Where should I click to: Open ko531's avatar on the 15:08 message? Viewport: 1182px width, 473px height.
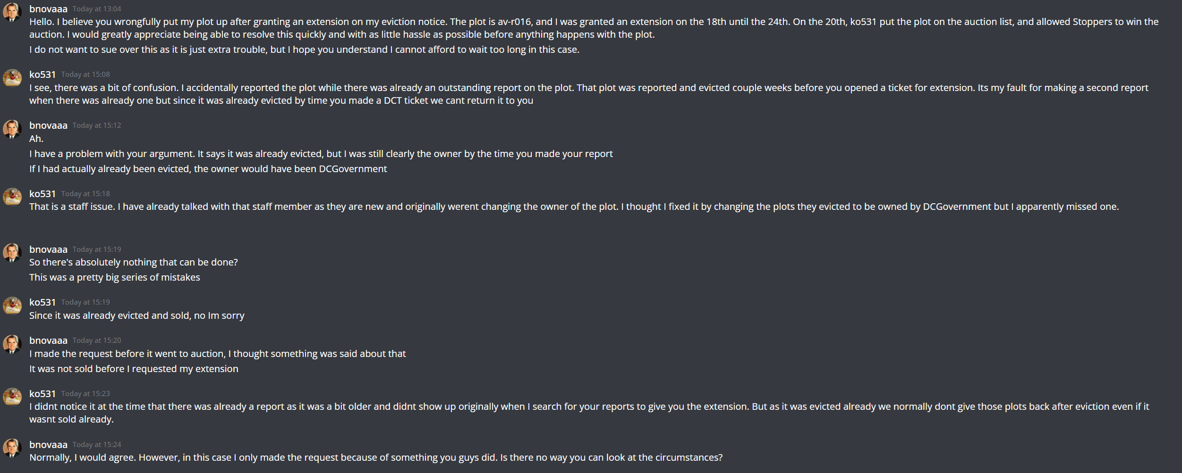(x=12, y=78)
